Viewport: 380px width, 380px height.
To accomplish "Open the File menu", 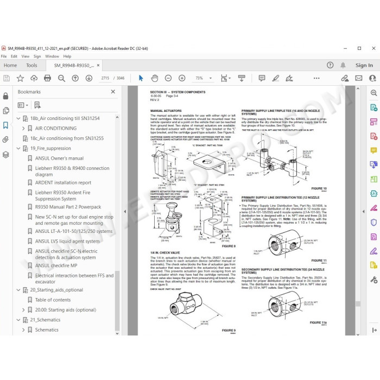I will [x=4, y=56].
